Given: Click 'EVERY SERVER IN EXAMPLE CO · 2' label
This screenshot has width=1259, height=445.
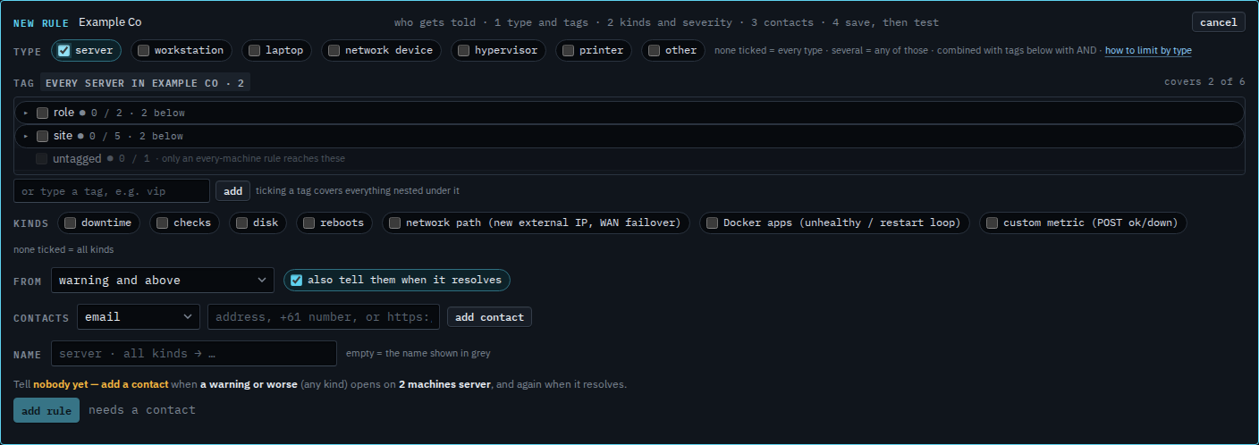Looking at the screenshot, I should [x=145, y=83].
